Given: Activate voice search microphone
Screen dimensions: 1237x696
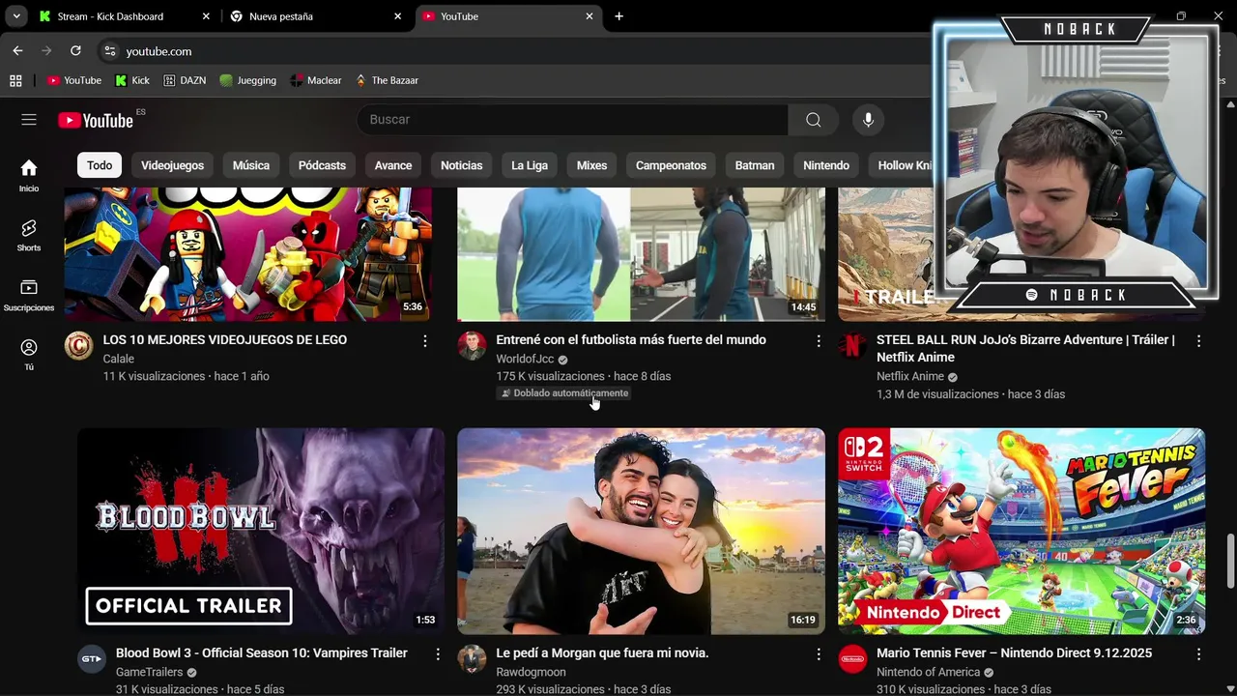Looking at the screenshot, I should pos(868,120).
